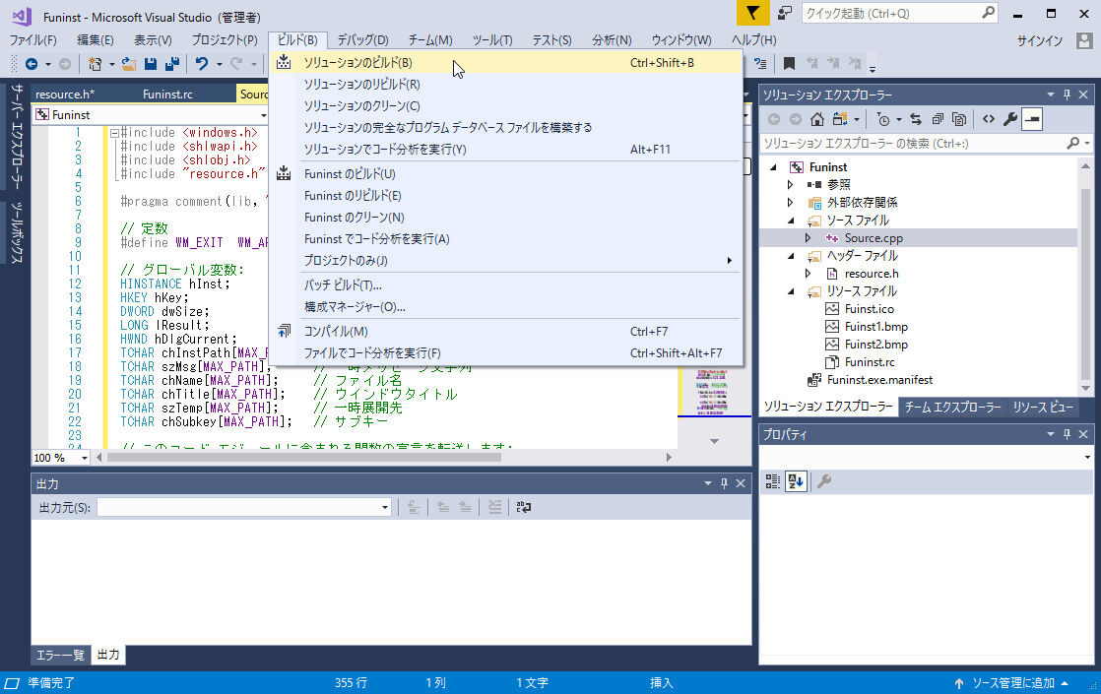Choose ソリューションのリビルド(R) from Build menu
1101x694 pixels.
(x=505, y=85)
